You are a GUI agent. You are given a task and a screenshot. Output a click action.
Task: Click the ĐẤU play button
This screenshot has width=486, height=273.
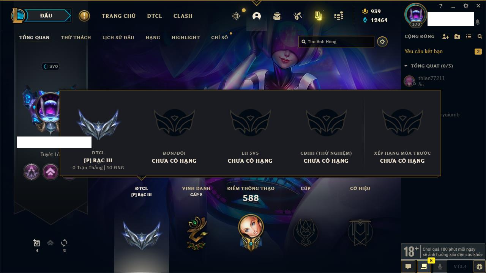46,16
